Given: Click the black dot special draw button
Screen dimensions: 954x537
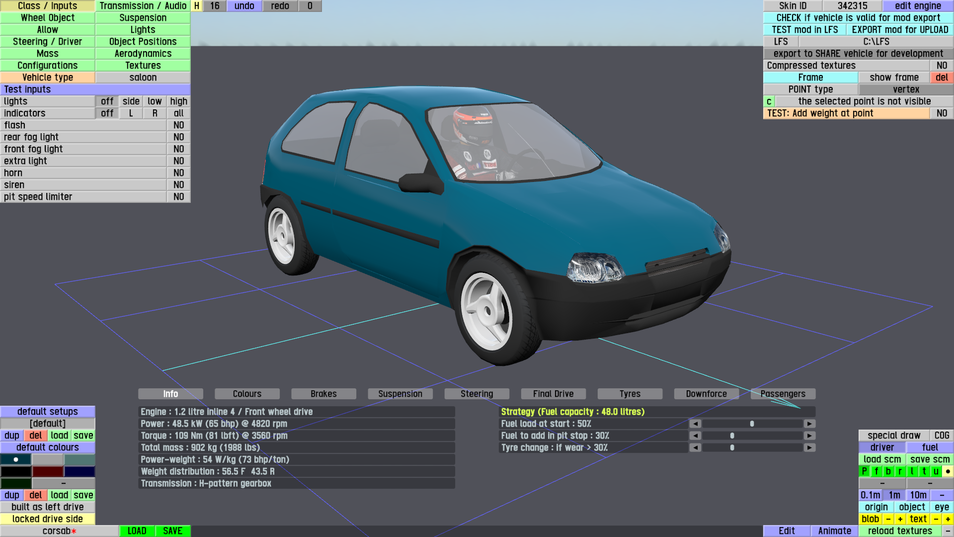Looking at the screenshot, I should coord(948,471).
